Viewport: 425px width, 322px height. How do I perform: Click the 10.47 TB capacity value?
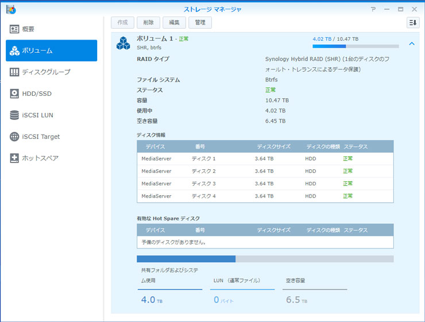[277, 100]
